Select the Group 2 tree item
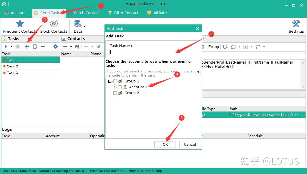307x174 pixels. click(x=132, y=93)
